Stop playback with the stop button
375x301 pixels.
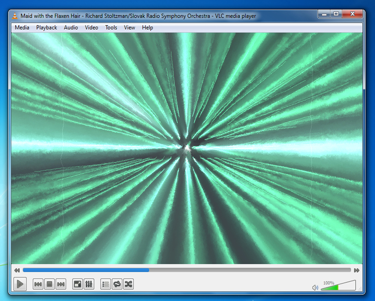coord(50,284)
